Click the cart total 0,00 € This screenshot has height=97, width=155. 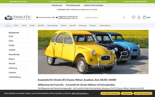tap(149, 17)
